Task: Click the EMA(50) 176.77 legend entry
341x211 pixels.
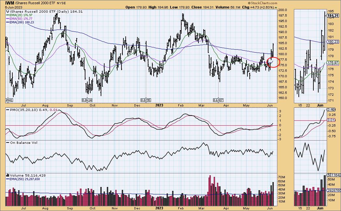Action: click(21, 19)
